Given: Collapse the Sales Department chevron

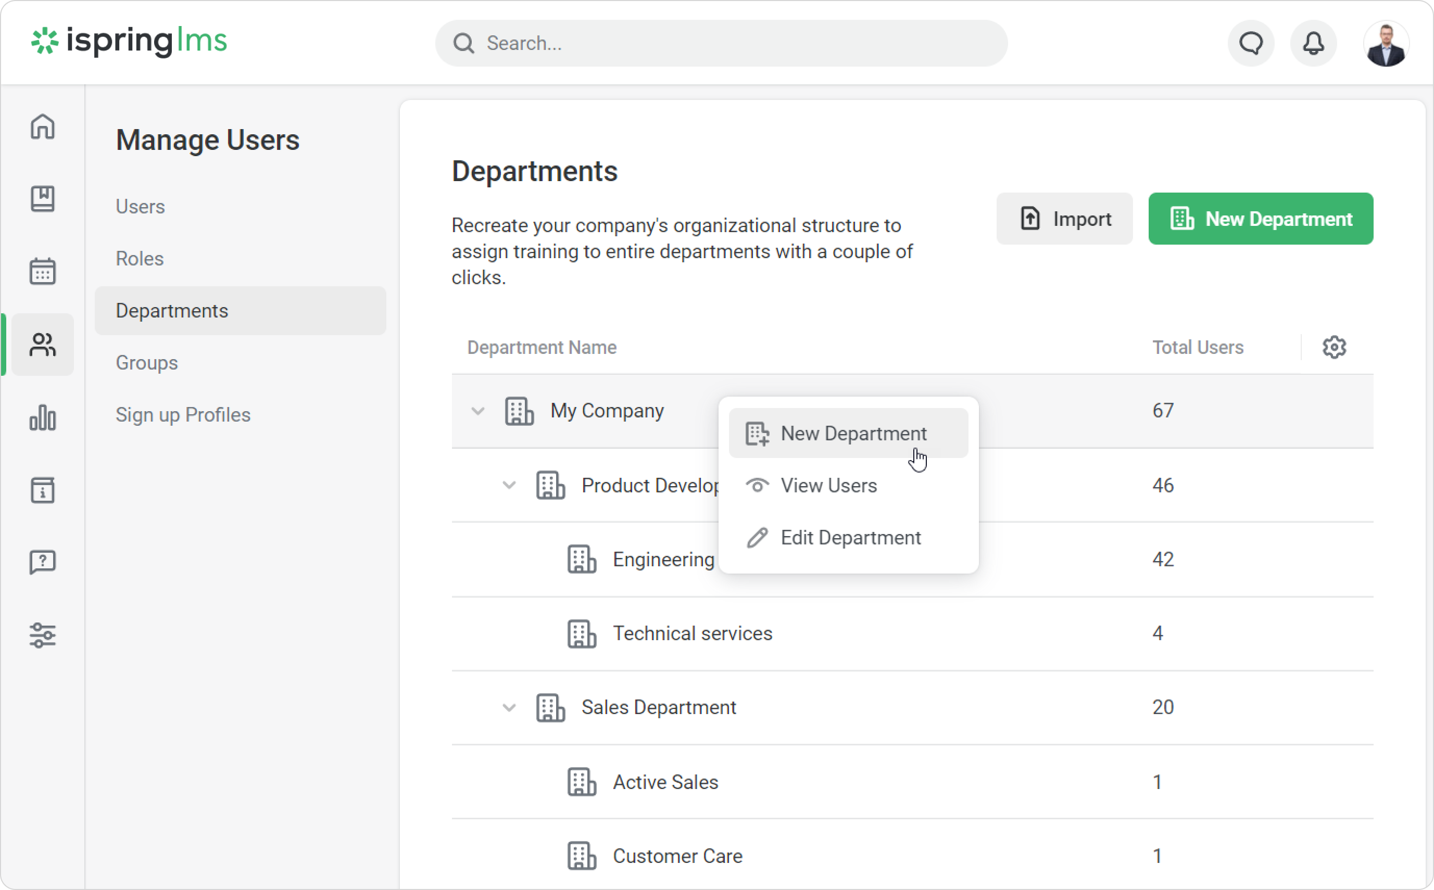Looking at the screenshot, I should (509, 707).
